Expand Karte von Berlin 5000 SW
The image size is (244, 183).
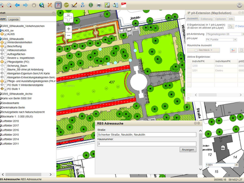point(1,98)
